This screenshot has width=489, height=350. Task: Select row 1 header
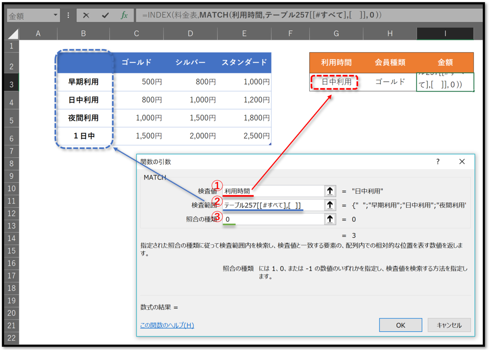11,46
